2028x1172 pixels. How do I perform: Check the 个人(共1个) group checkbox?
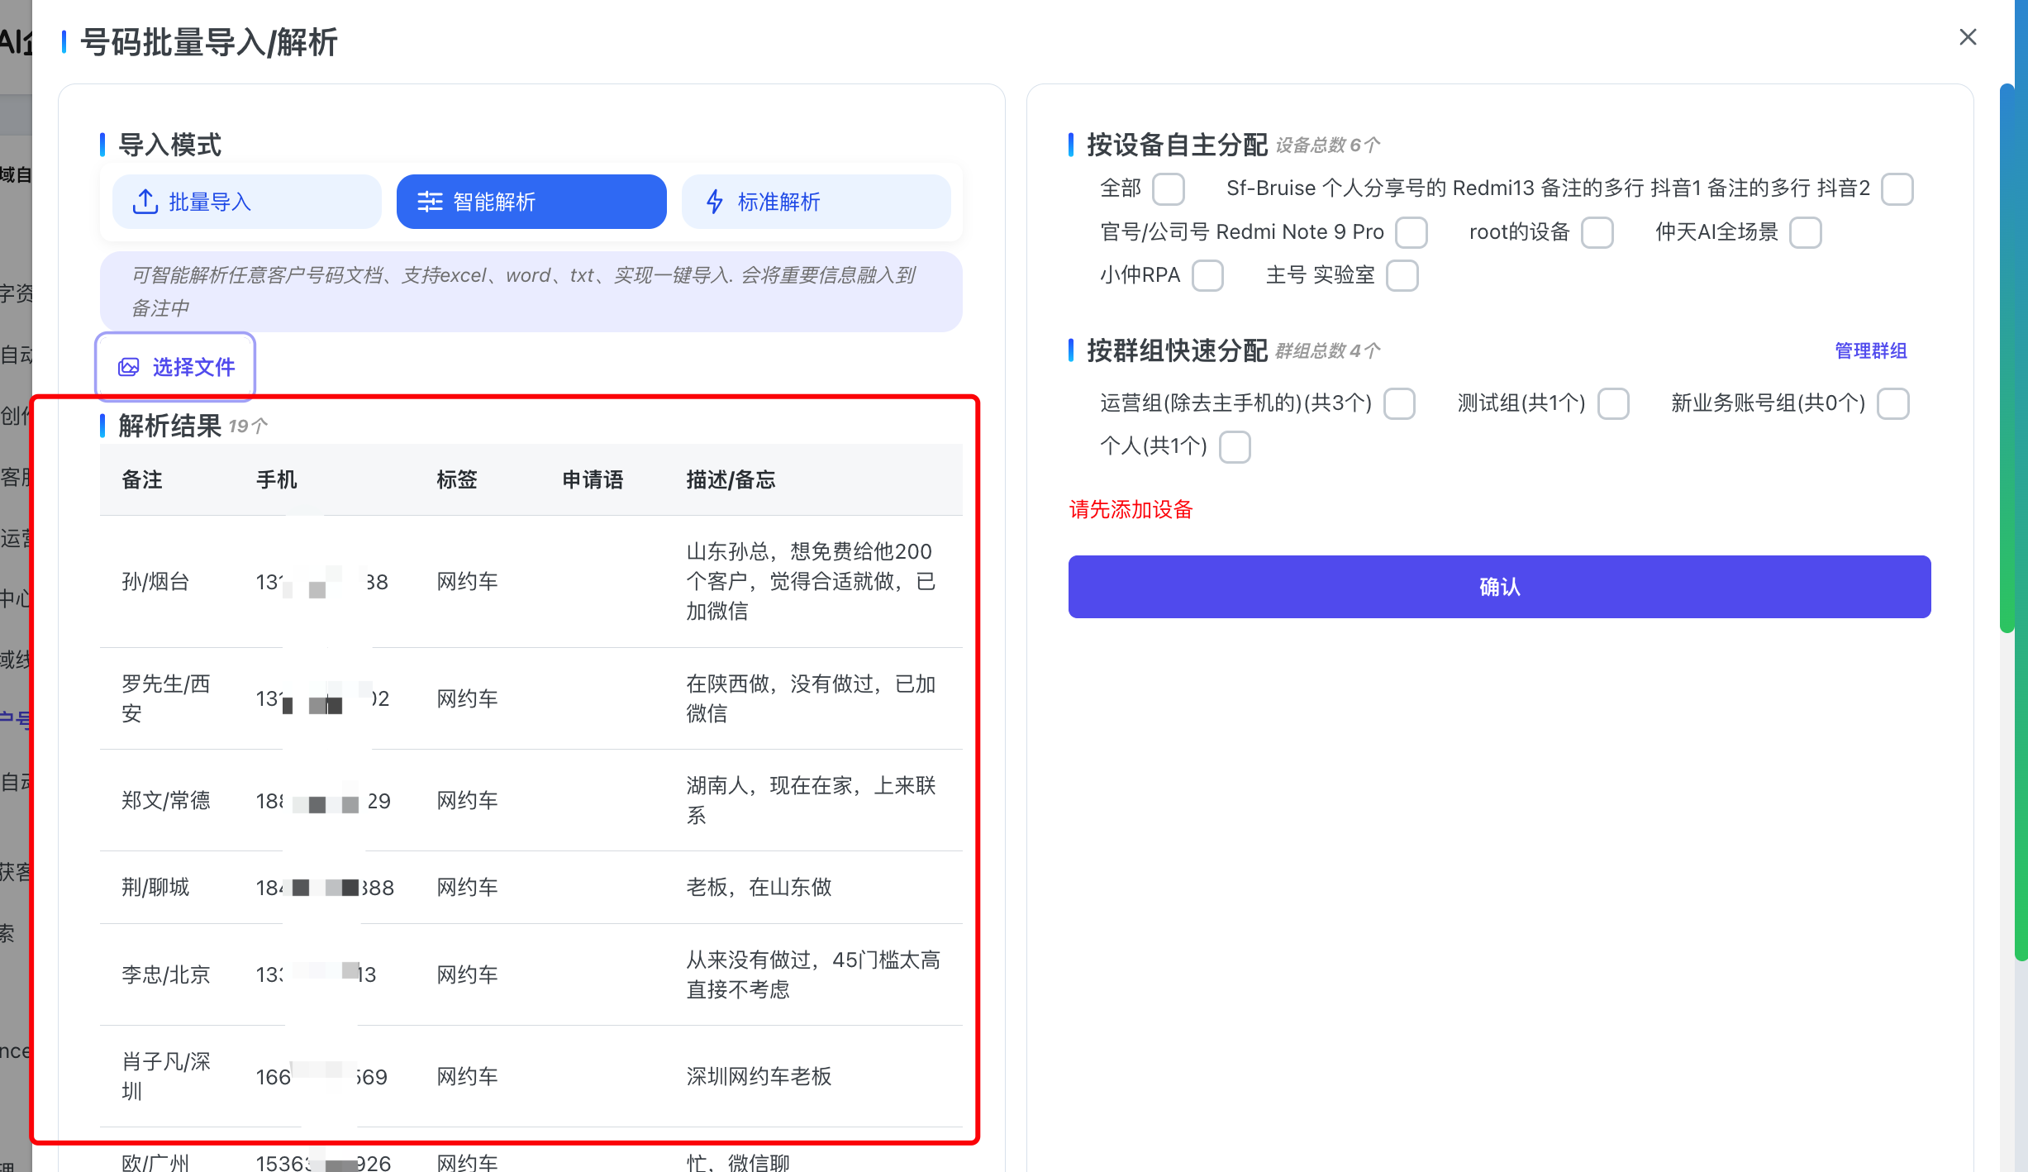[x=1235, y=446]
